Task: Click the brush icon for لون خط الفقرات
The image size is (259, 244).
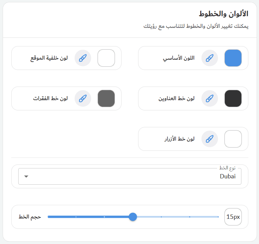Action: [x=83, y=98]
